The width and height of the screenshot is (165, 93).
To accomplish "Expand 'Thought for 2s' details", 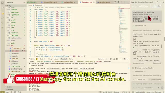I will point(140,72).
